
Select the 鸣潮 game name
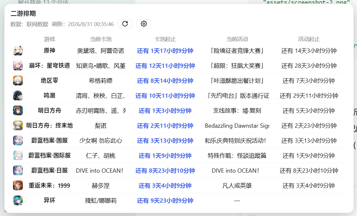click(x=50, y=95)
